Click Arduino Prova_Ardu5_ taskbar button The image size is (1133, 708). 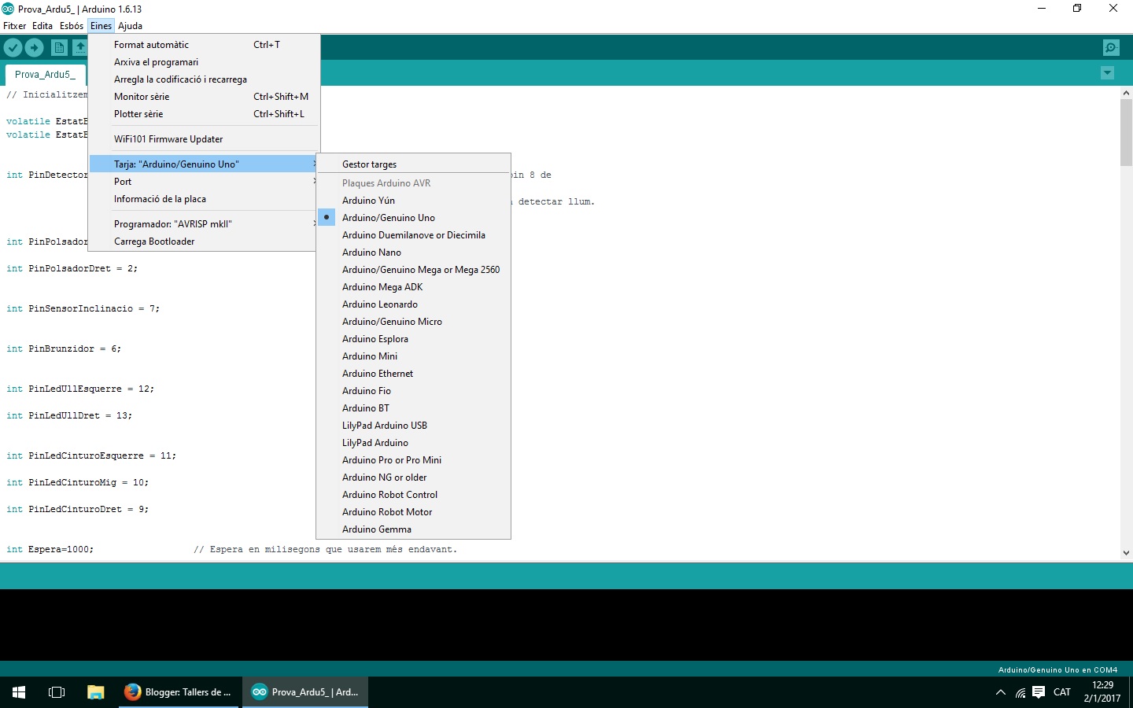coord(305,692)
